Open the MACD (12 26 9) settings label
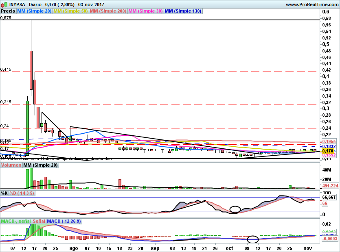Viewport: 340px width, 252px height. [x=64, y=221]
